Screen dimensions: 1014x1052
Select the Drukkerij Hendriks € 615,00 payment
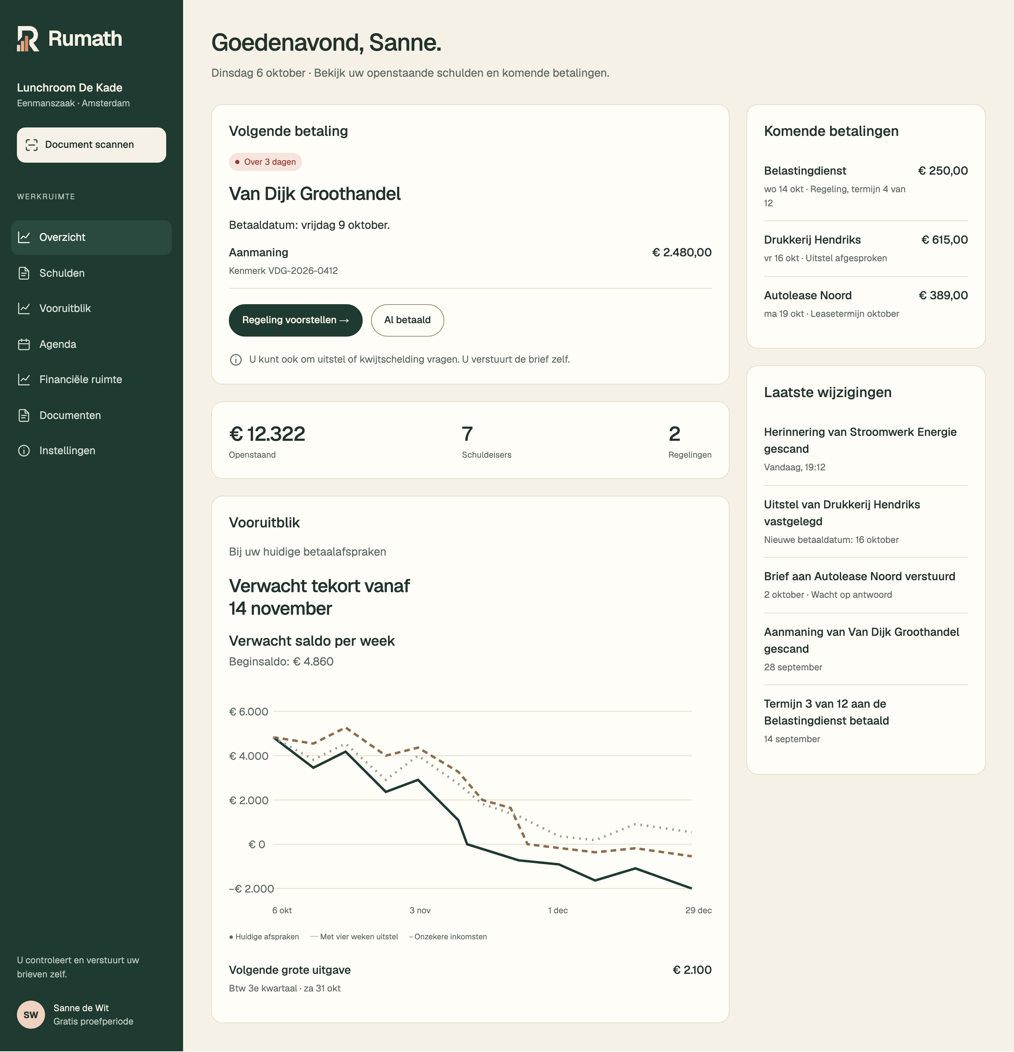(x=866, y=249)
